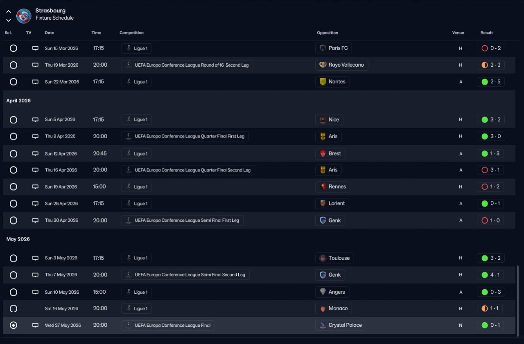Click the Strasbourg club badge

(x=24, y=16)
